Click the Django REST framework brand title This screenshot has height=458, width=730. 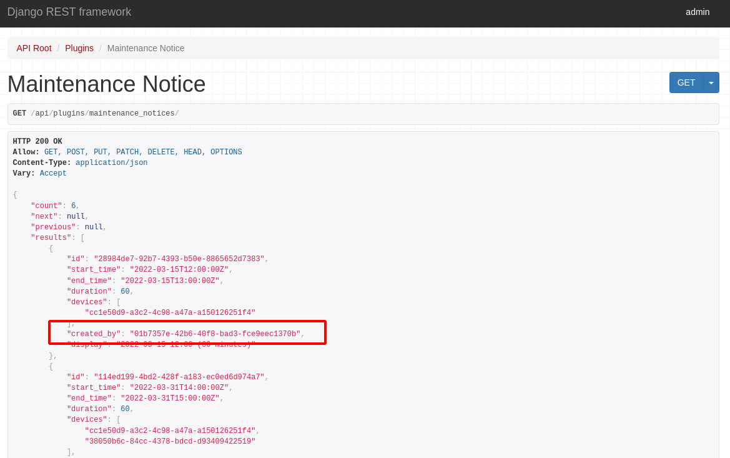[x=69, y=11]
